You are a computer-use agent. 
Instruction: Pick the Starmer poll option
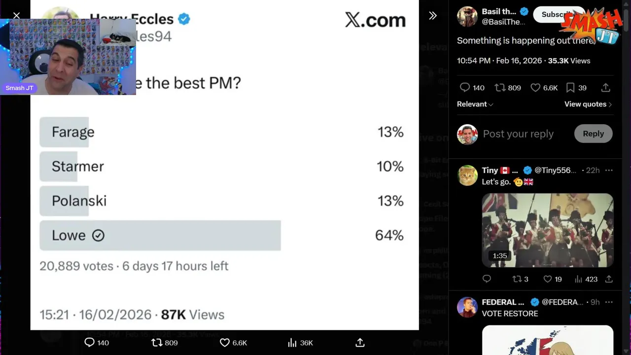78,166
